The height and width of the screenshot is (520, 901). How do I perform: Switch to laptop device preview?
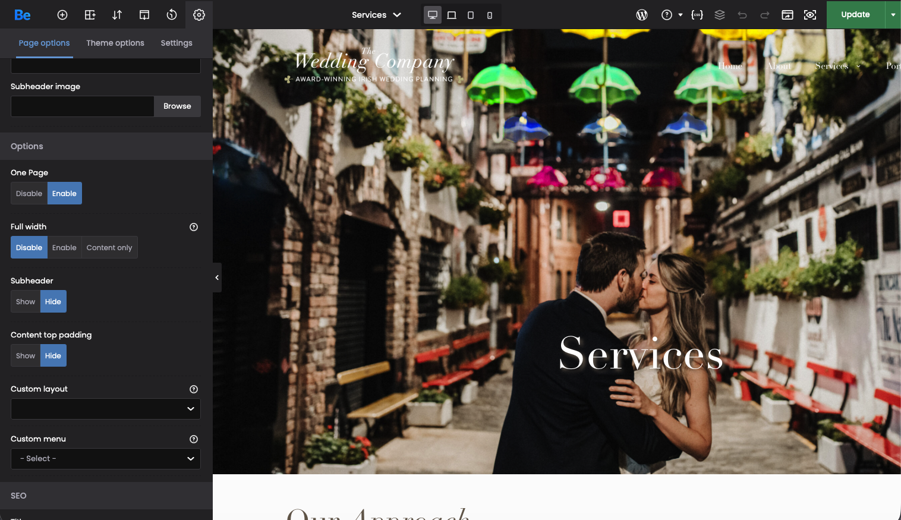click(x=452, y=15)
